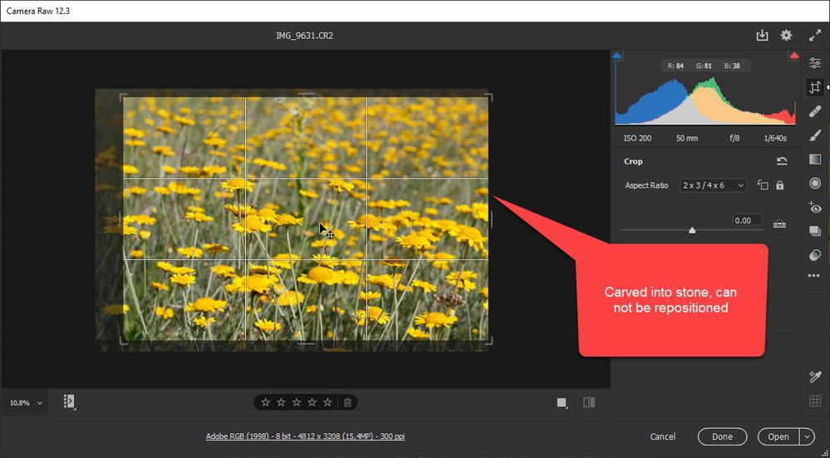Image resolution: width=830 pixels, height=458 pixels.
Task: Click the Save image download icon
Action: [x=762, y=36]
